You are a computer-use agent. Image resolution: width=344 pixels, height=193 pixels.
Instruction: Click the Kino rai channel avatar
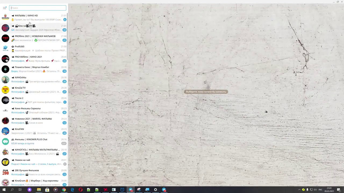tap(5, 28)
